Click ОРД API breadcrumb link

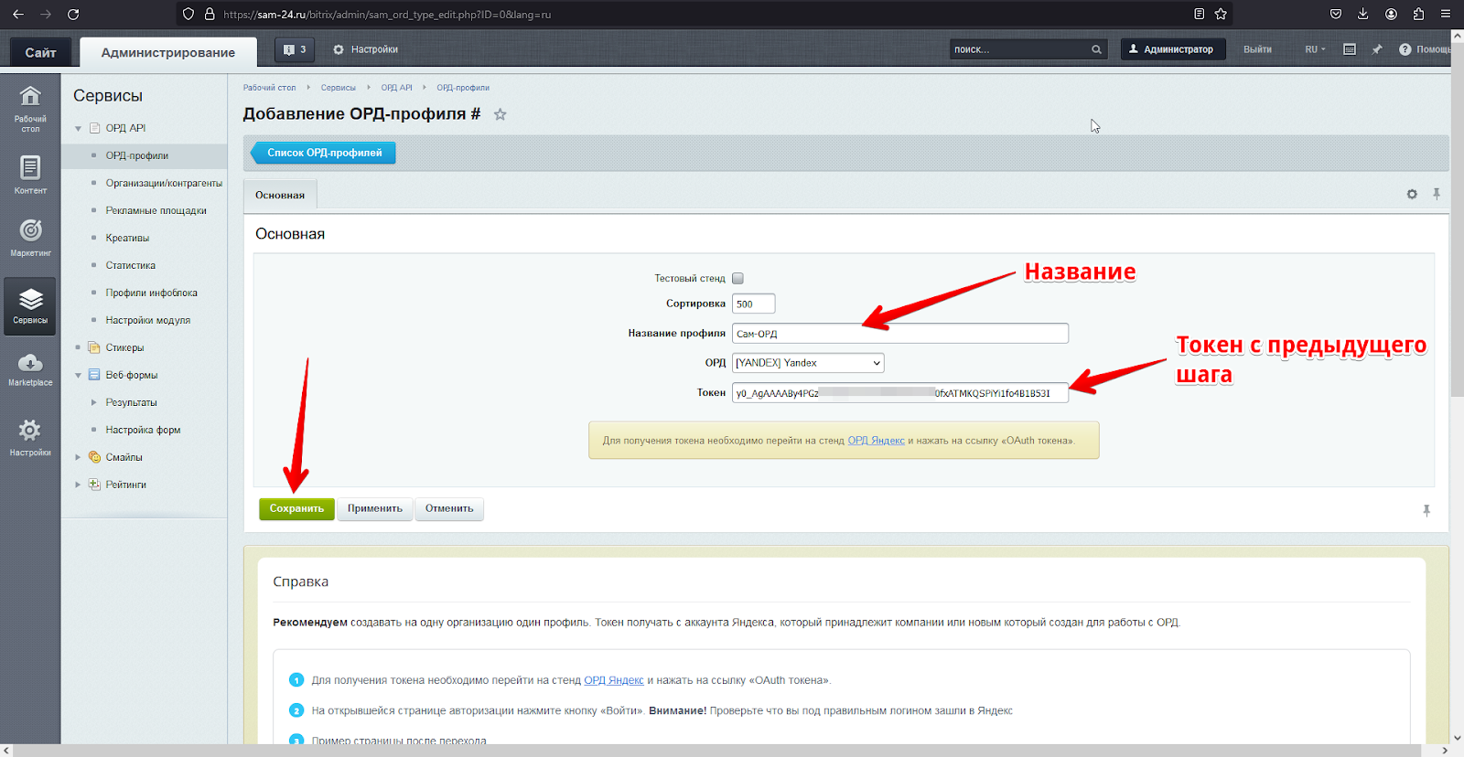[x=396, y=88]
